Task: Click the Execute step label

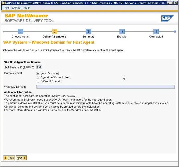Action: 122,37
